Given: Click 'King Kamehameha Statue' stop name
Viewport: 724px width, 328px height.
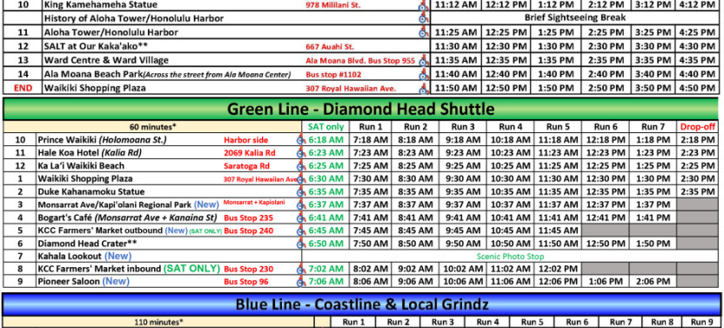Looking at the screenshot, I should pyautogui.click(x=101, y=5).
